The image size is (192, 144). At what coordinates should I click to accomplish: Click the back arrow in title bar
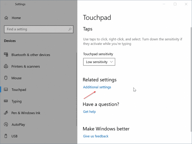click(6, 4)
